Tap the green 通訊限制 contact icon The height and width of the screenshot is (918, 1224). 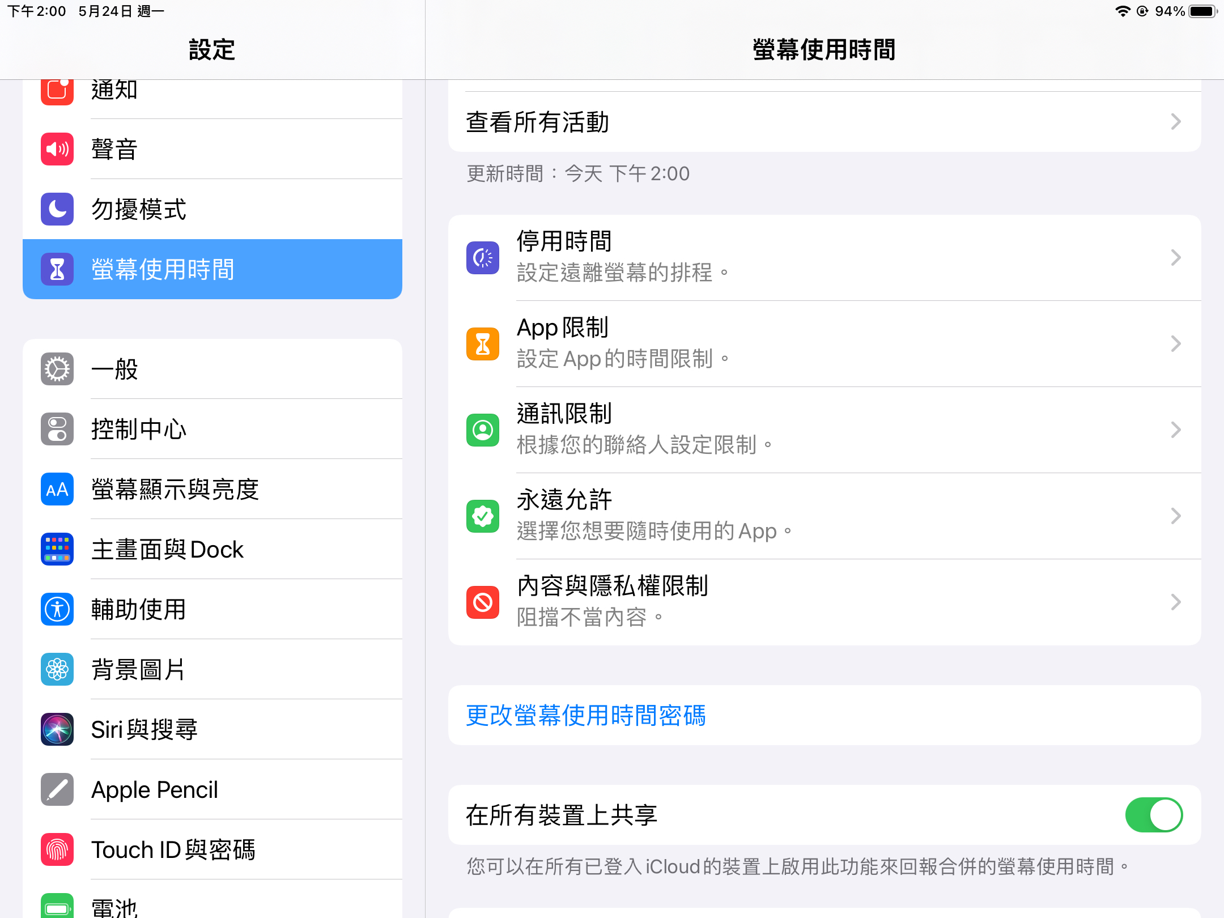click(482, 430)
